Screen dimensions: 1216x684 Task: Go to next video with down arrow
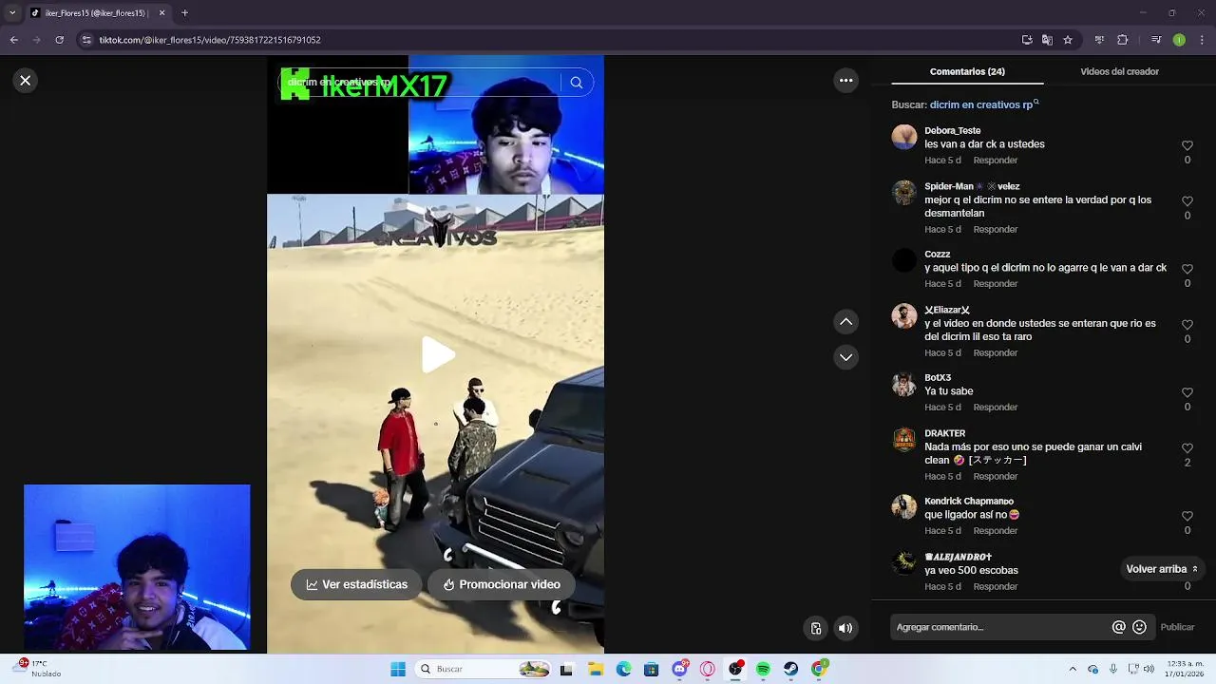[846, 357]
